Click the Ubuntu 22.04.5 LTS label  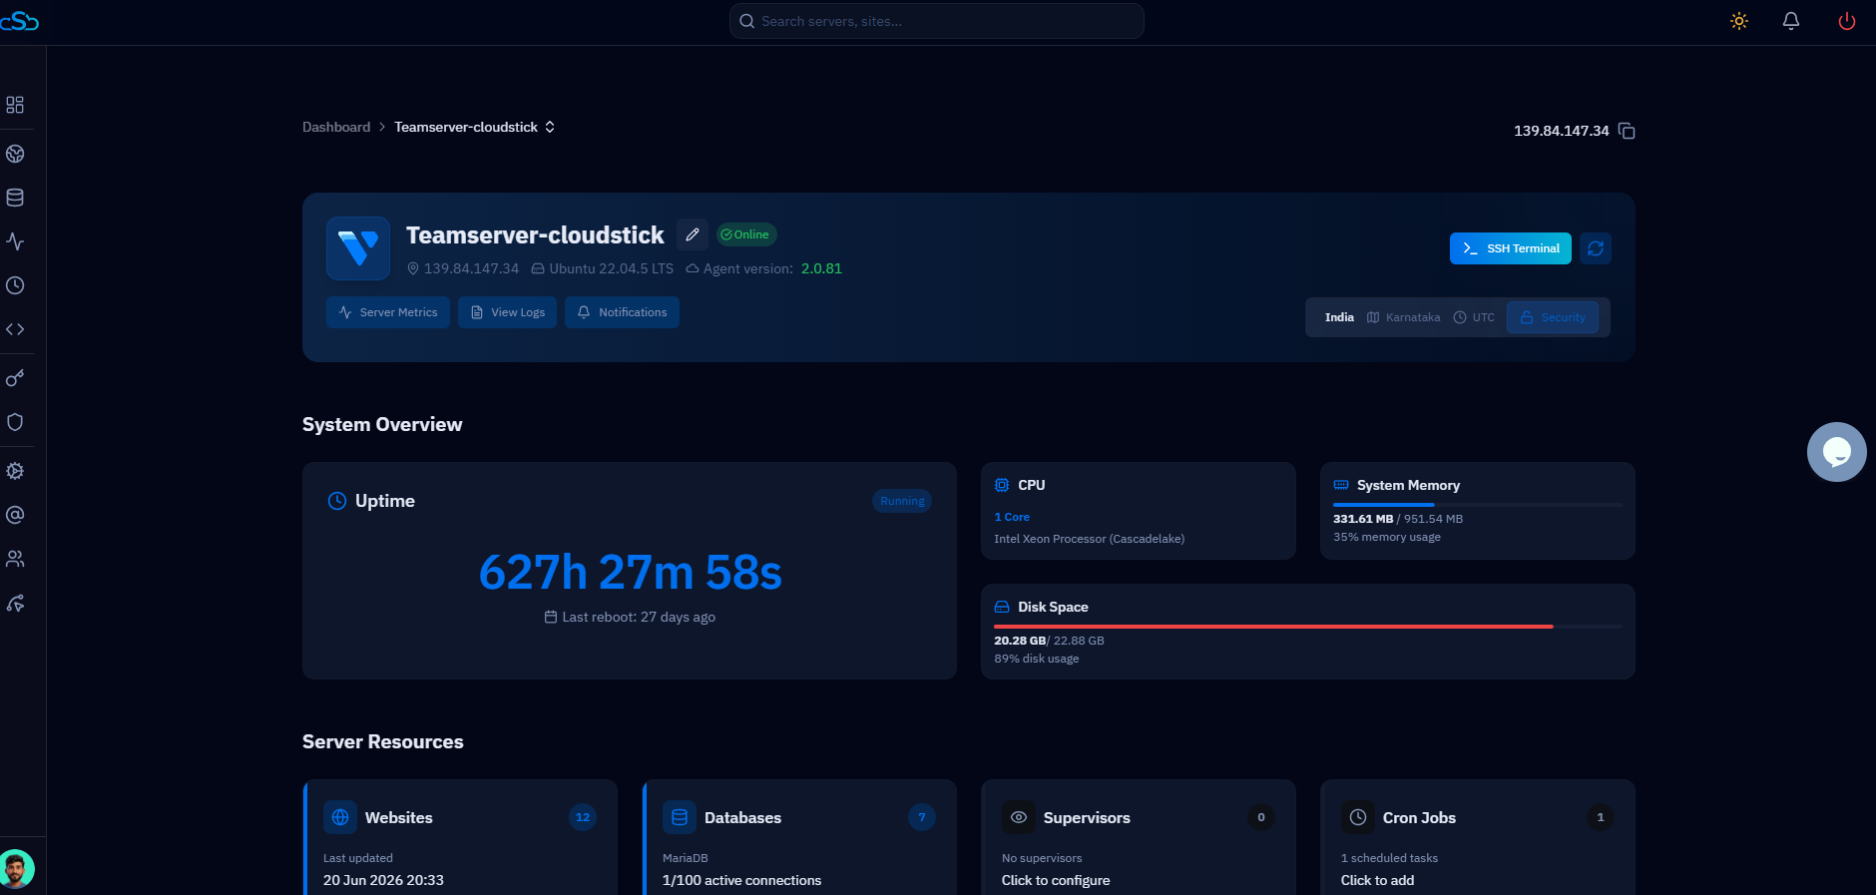pos(611,268)
